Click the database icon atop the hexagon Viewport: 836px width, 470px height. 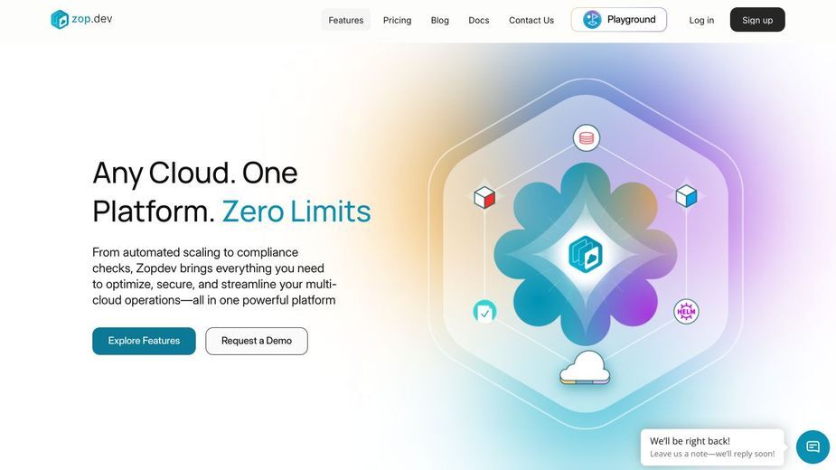pos(586,138)
